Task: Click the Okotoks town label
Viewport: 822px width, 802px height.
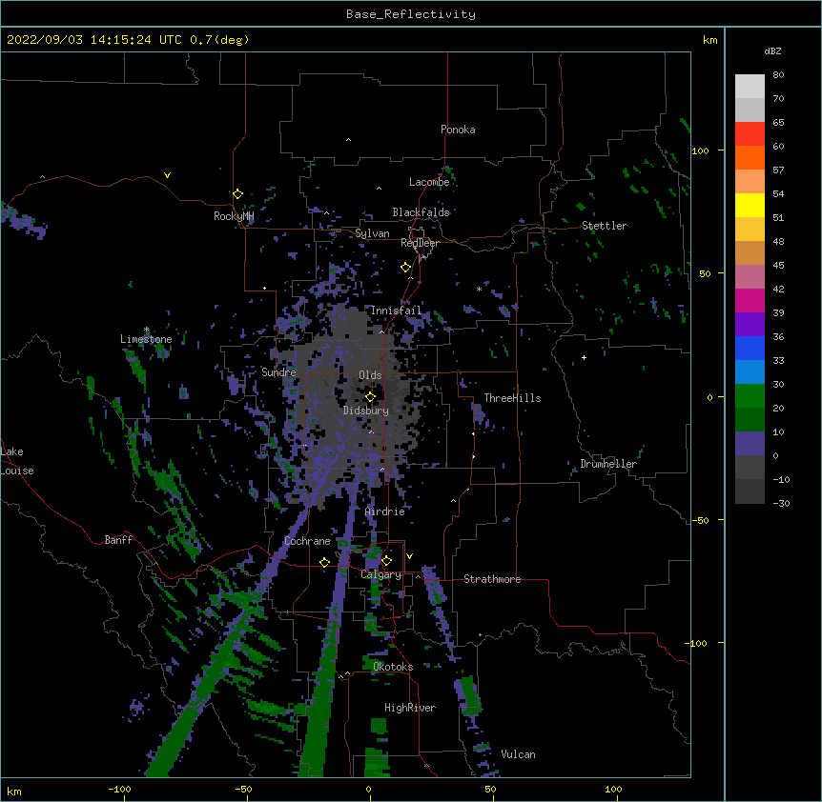Action: (x=393, y=667)
